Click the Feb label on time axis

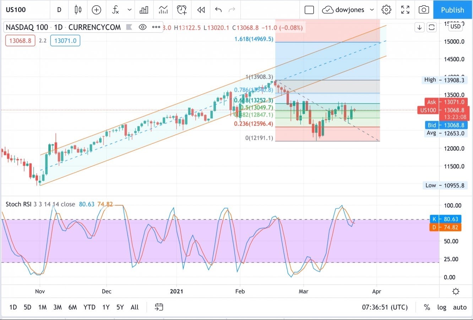[240, 291]
